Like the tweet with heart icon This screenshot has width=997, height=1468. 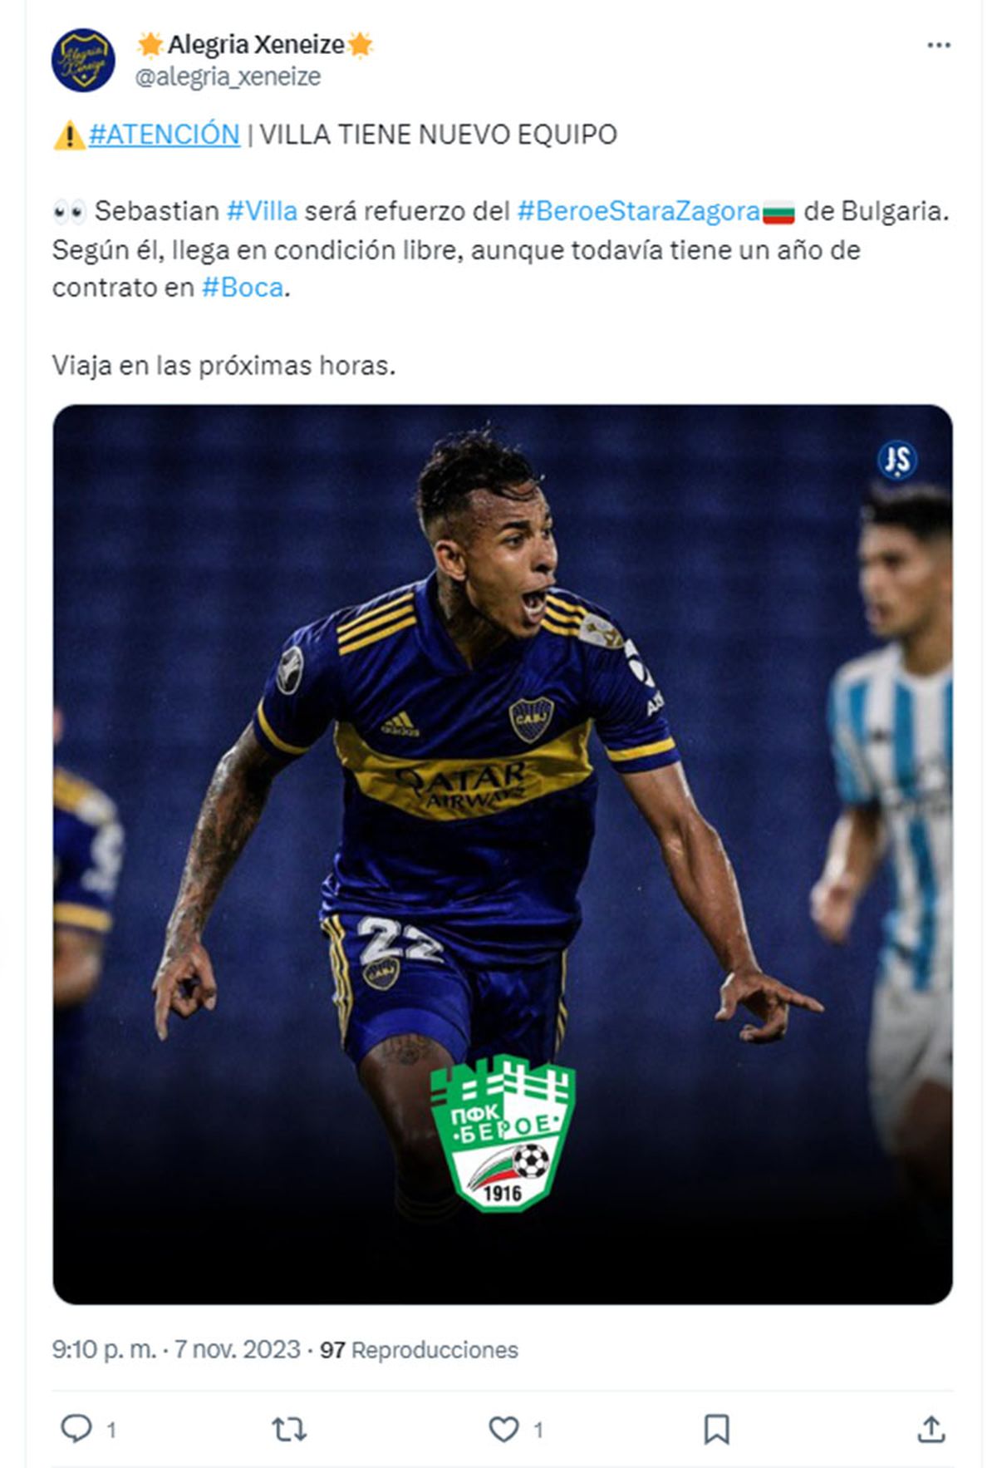point(503,1429)
